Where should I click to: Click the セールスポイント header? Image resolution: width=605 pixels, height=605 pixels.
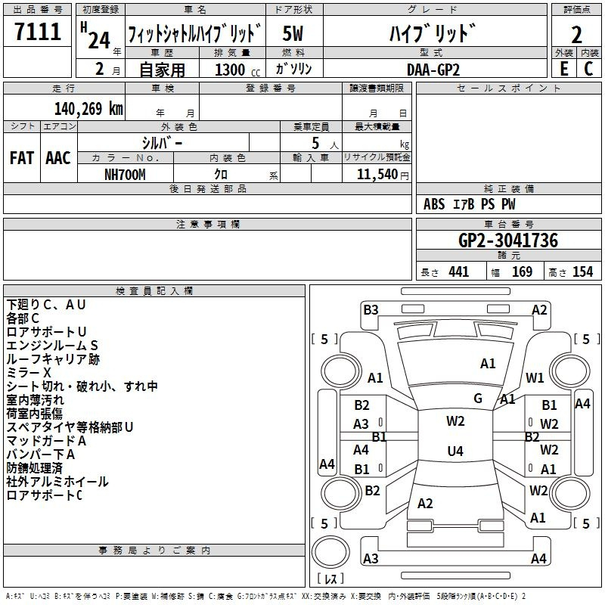[x=508, y=88]
